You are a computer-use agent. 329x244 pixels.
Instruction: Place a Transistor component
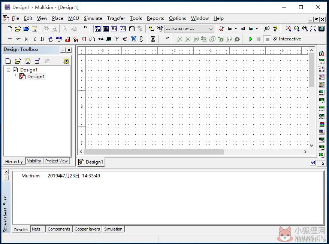34,39
